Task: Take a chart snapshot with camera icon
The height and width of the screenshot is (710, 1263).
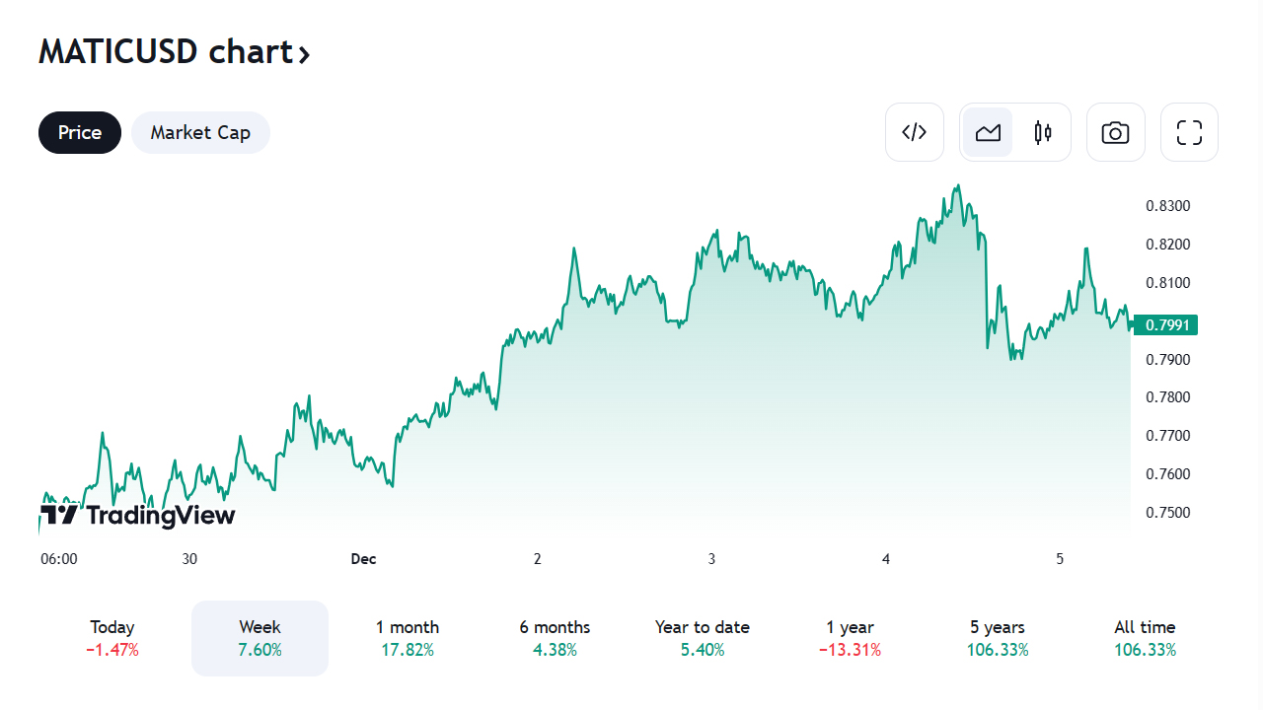Action: [x=1115, y=132]
